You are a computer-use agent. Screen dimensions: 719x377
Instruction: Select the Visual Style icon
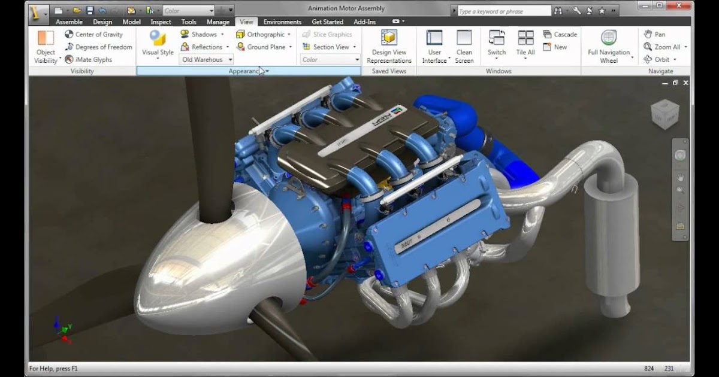[x=158, y=38]
